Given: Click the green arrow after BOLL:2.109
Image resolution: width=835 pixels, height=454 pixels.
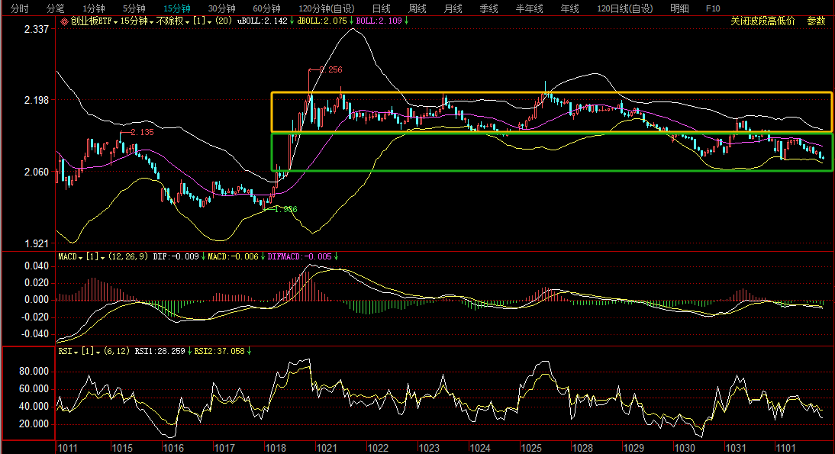Looking at the screenshot, I should click(x=406, y=21).
